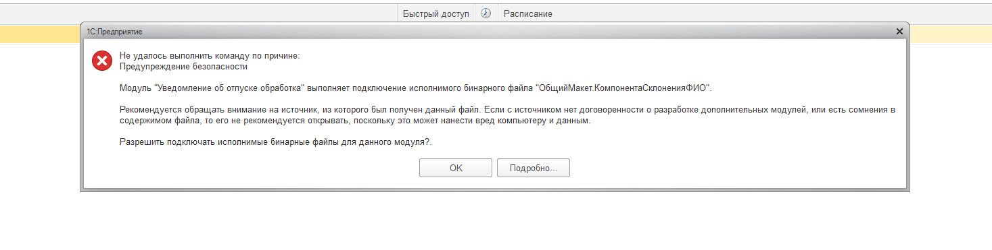Click the blank white area below the dialog
The height and width of the screenshot is (250, 992).
pos(496,222)
